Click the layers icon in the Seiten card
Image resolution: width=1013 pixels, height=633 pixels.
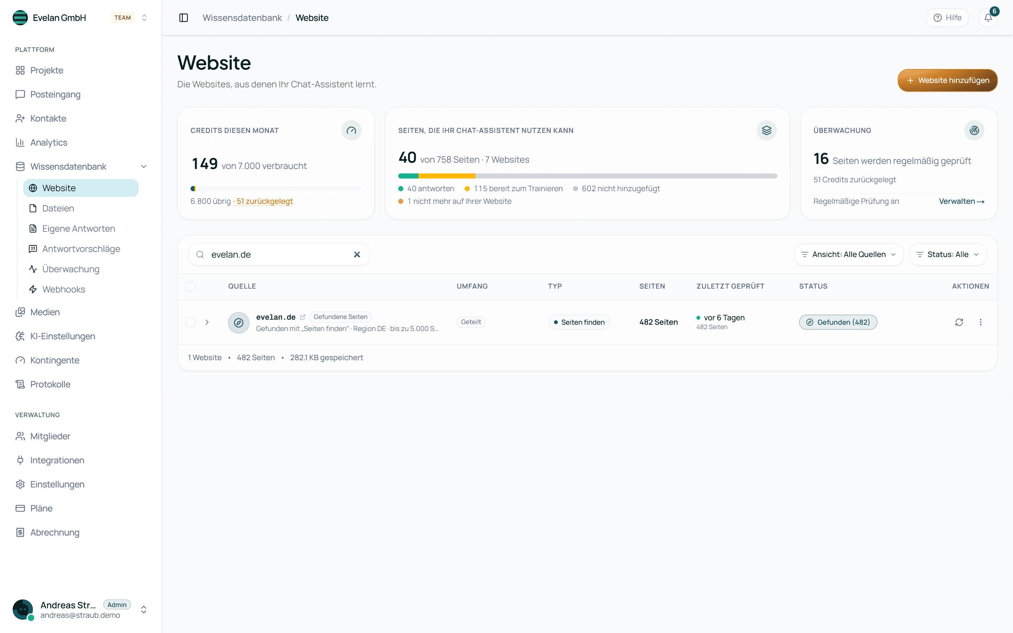(766, 130)
